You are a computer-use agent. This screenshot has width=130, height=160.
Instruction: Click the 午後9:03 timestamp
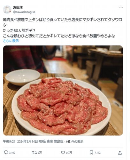point(9,141)
